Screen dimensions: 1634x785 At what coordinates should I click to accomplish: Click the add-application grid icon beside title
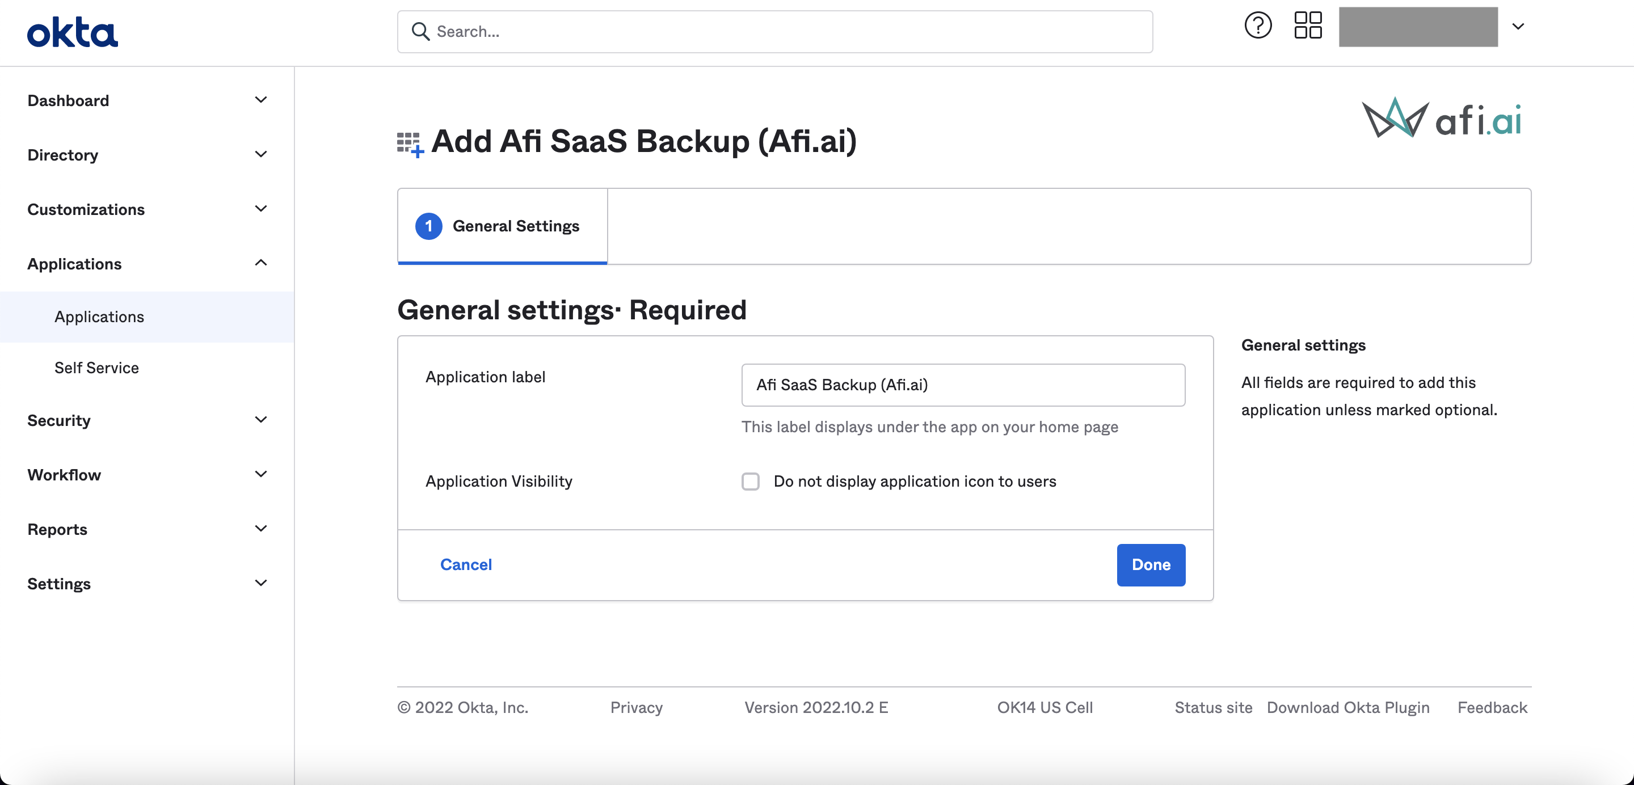click(x=410, y=144)
